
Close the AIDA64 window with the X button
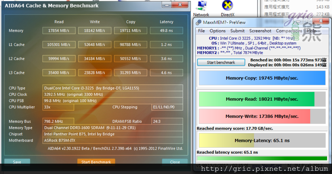pyautogui.click(x=180, y=5)
